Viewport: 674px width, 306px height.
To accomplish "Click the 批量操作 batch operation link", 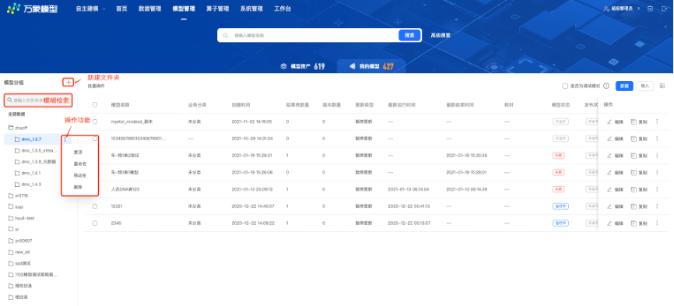I will [x=97, y=86].
